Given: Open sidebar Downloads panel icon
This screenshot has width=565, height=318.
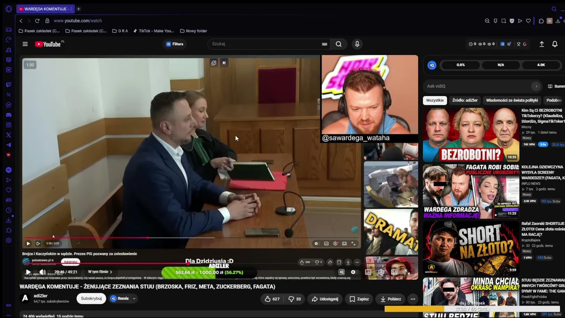Looking at the screenshot, I should pyautogui.click(x=8, y=220).
